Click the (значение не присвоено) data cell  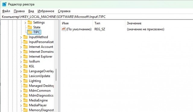coord(145,29)
